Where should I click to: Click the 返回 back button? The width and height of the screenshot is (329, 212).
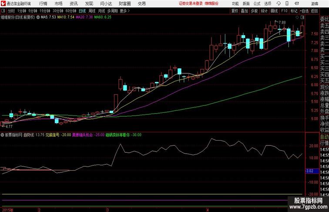click(314, 11)
